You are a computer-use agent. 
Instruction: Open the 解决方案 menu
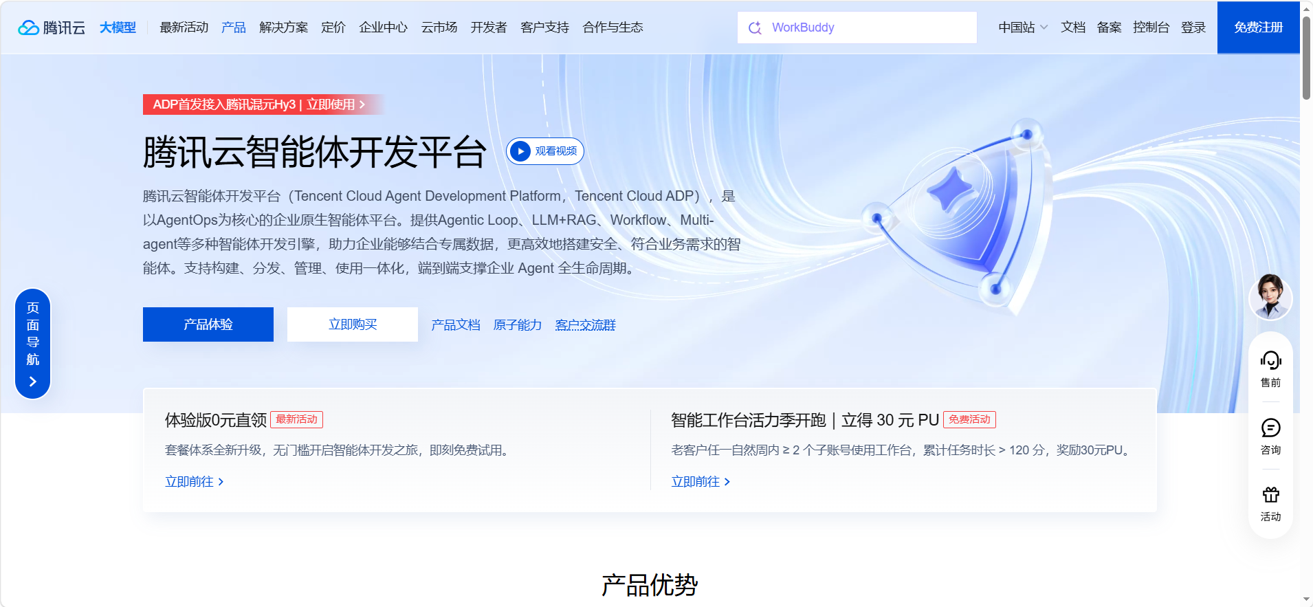pyautogui.click(x=283, y=27)
